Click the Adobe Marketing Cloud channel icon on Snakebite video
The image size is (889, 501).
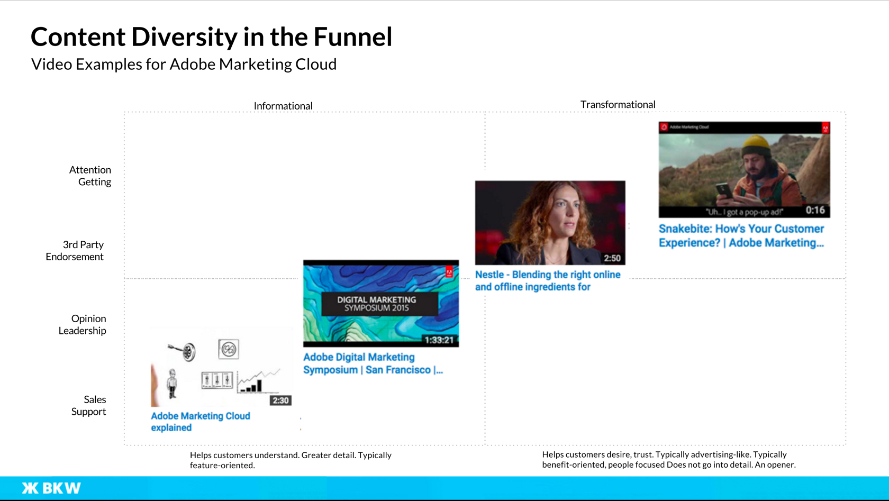click(664, 127)
